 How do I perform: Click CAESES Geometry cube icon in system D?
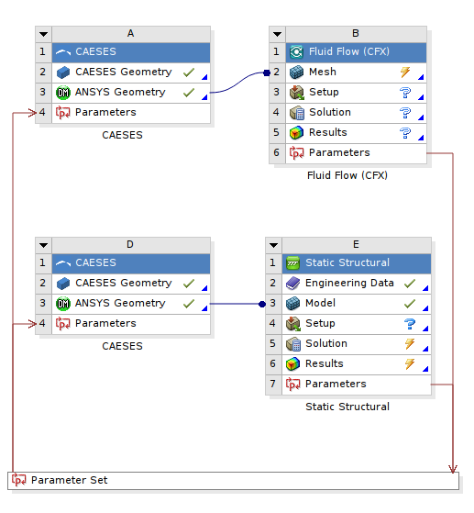pyautogui.click(x=63, y=284)
